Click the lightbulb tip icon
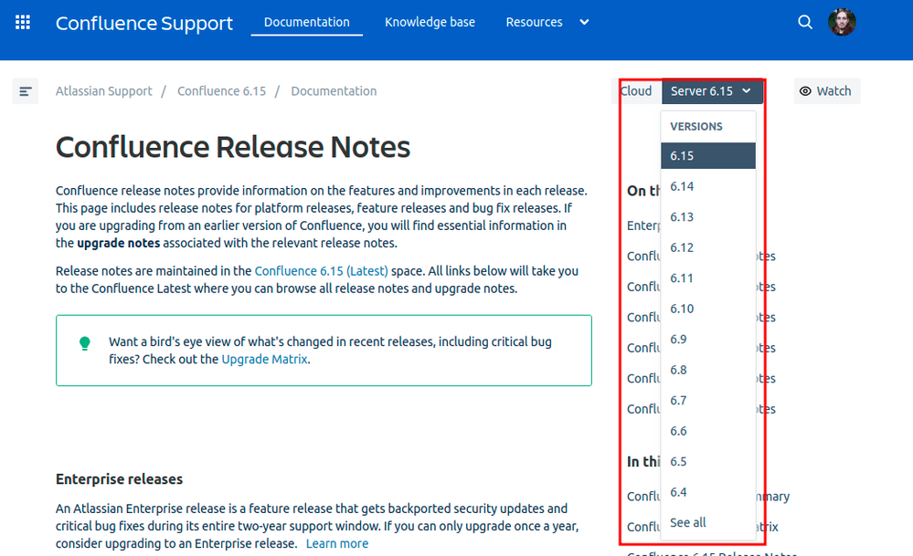 coord(84,343)
